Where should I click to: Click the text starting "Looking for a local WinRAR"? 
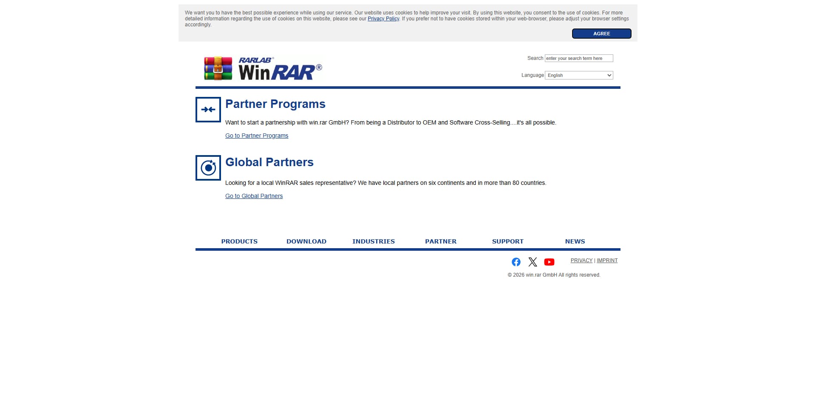(x=386, y=183)
